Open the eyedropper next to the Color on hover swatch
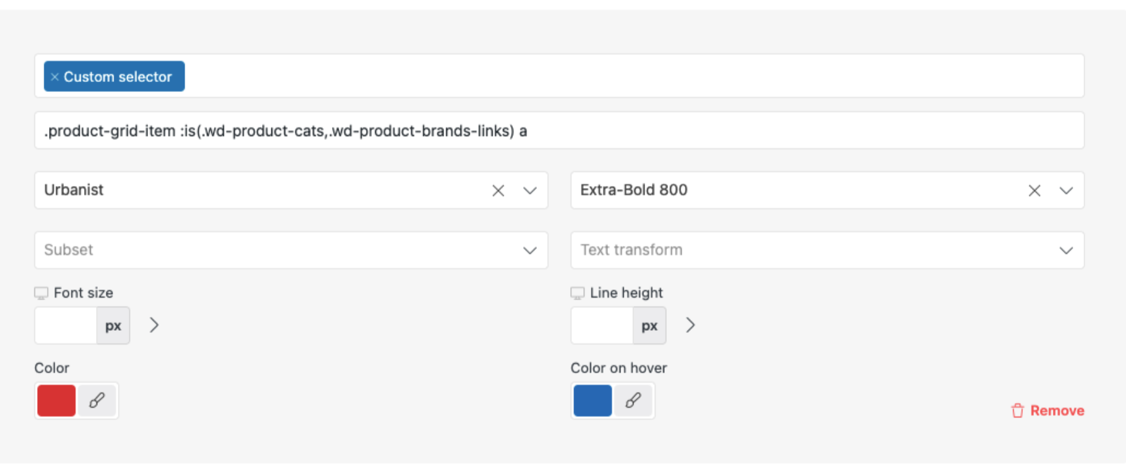 (633, 401)
